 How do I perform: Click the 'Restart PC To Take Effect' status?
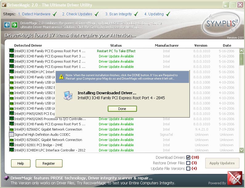click(116, 51)
